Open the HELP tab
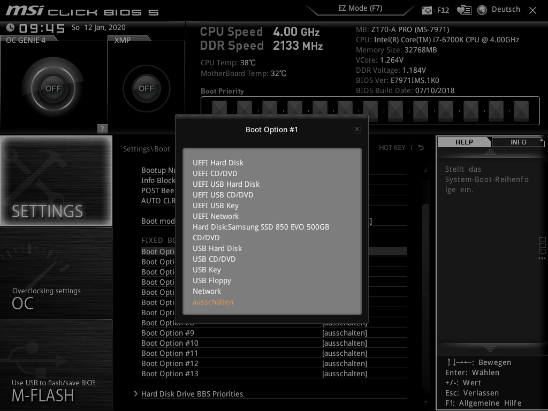 (x=464, y=142)
